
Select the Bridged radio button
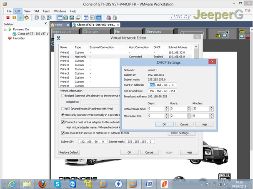coord(63,96)
